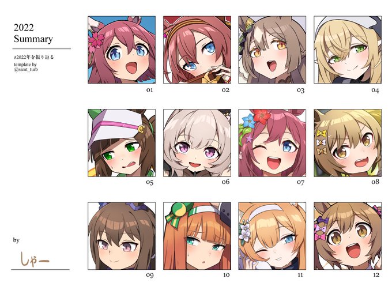Click the #2022年を振り返る hashtag
392x294 pixels.
pyautogui.click(x=34, y=57)
